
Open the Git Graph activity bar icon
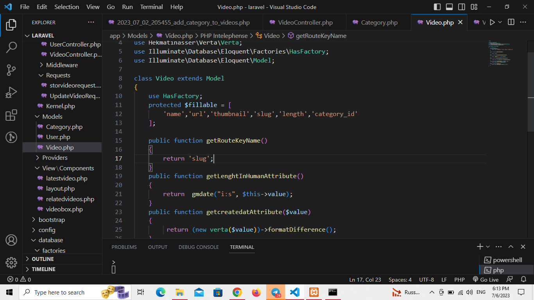pyautogui.click(x=11, y=137)
